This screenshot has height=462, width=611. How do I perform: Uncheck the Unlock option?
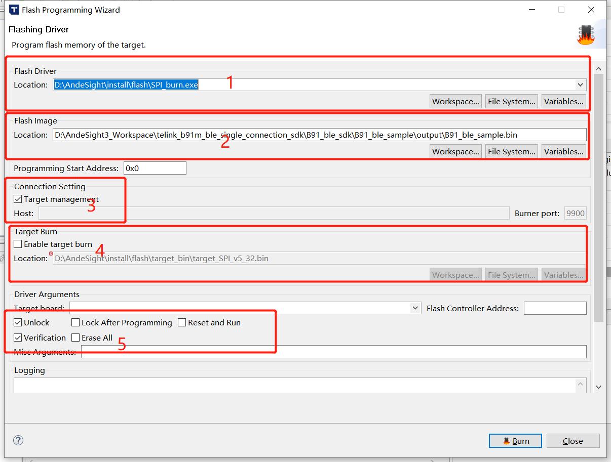pos(18,323)
